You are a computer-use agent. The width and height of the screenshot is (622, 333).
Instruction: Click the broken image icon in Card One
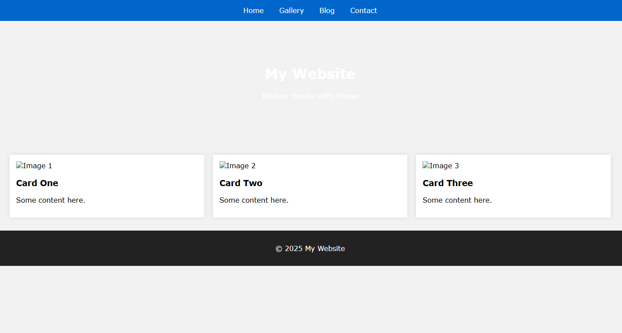19,166
